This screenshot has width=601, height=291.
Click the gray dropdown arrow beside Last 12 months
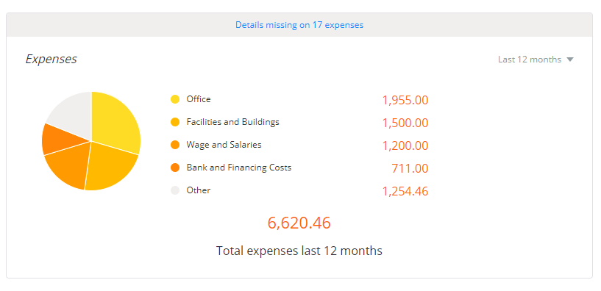[x=570, y=60]
